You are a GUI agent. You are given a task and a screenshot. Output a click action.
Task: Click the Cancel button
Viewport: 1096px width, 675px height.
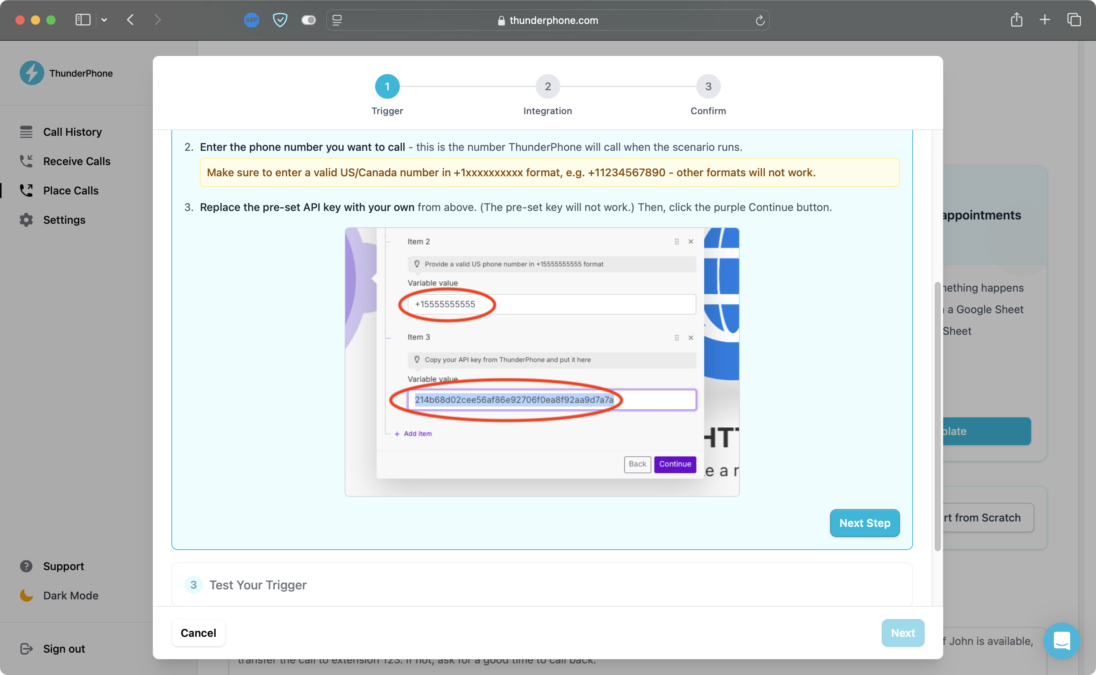point(198,633)
